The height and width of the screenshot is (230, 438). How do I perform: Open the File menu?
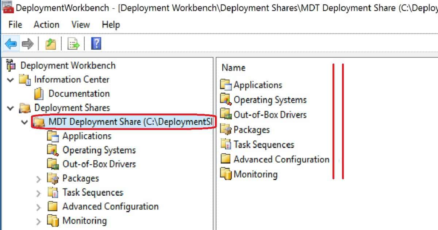point(15,25)
